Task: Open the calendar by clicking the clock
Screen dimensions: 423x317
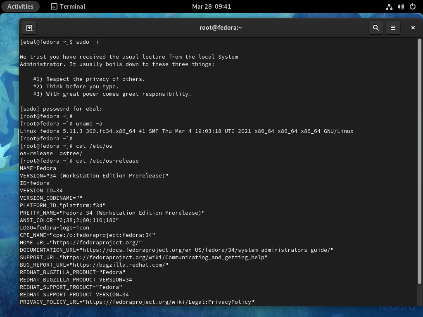Action: [211, 6]
